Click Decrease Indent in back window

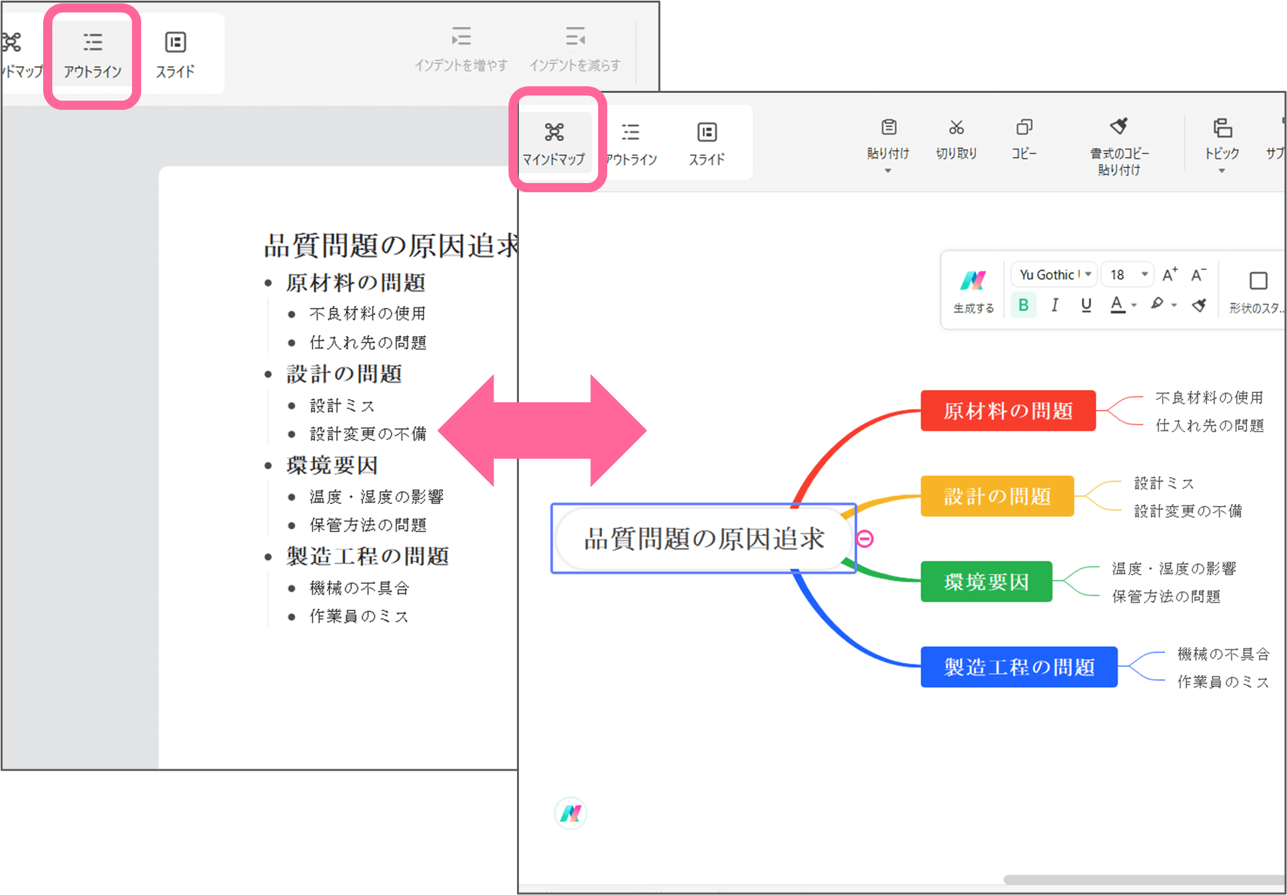coord(575,48)
